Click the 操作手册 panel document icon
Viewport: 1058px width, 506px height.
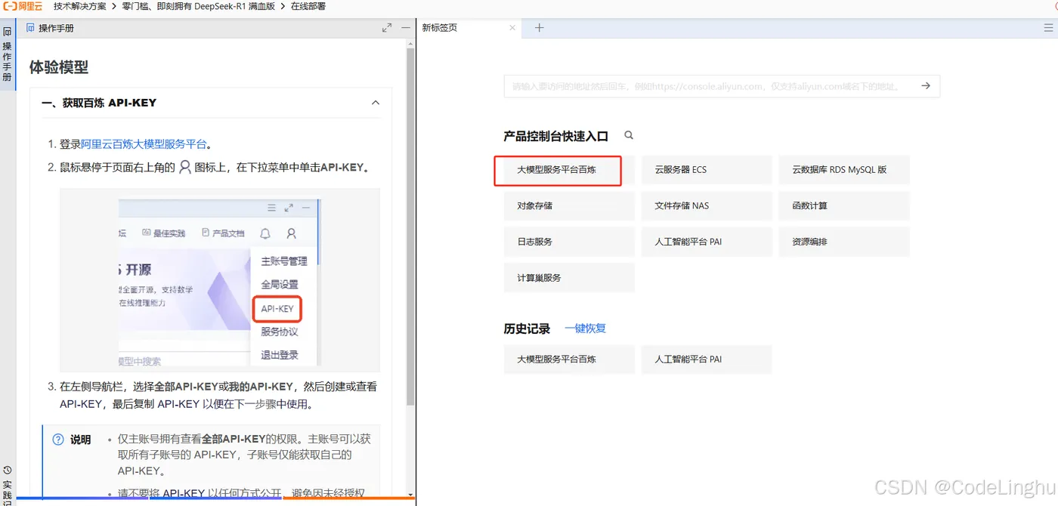(x=30, y=28)
